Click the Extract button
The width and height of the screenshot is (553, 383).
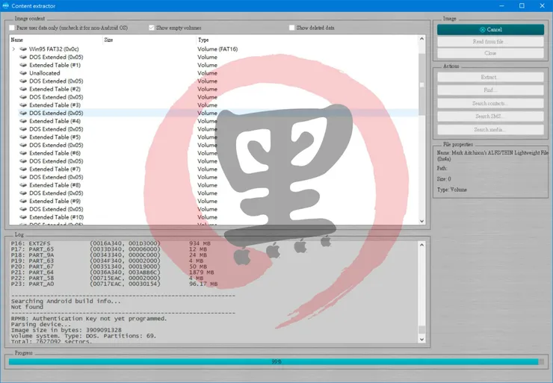pyautogui.click(x=490, y=77)
